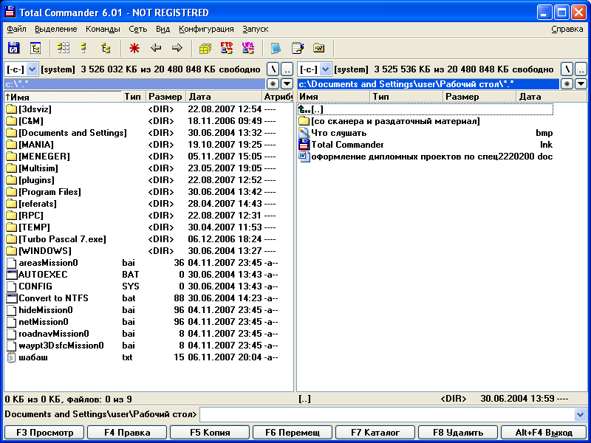591x443 pixels.
Task: Expand the command line history dropdown
Action: [580, 415]
